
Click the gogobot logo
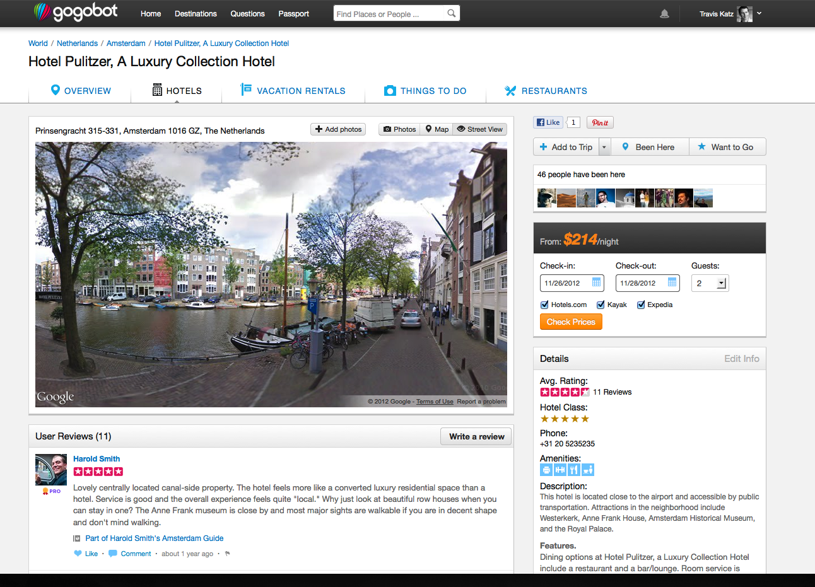[76, 13]
